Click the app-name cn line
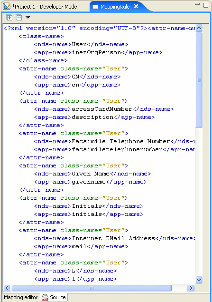 (77, 85)
